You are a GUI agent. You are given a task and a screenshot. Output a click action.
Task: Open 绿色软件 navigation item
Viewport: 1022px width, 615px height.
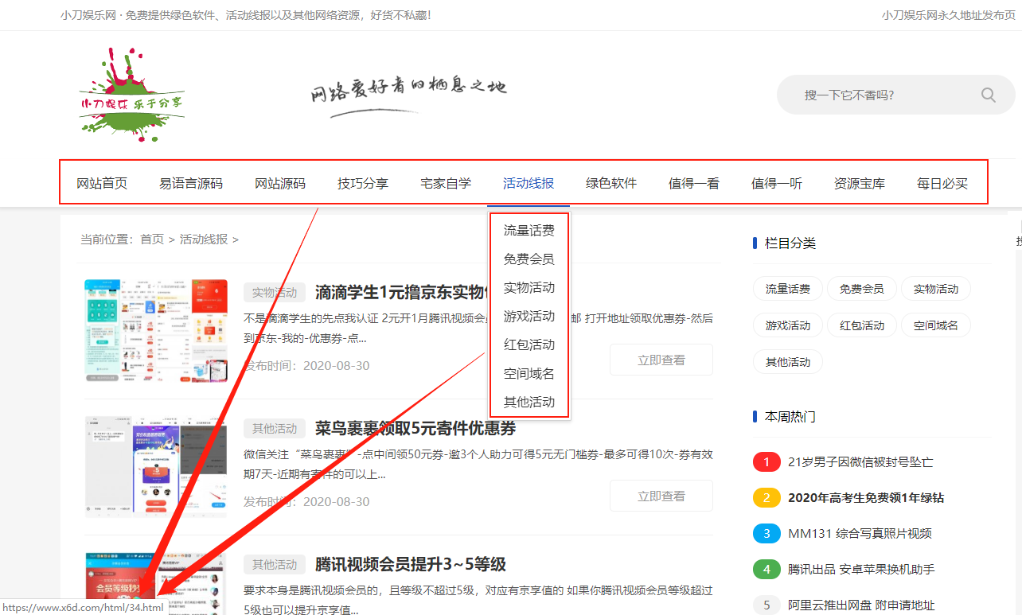[611, 184]
